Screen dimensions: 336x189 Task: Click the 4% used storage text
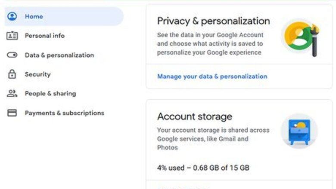click(203, 168)
